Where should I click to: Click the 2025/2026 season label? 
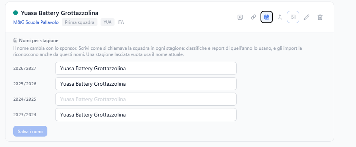pyautogui.click(x=25, y=84)
